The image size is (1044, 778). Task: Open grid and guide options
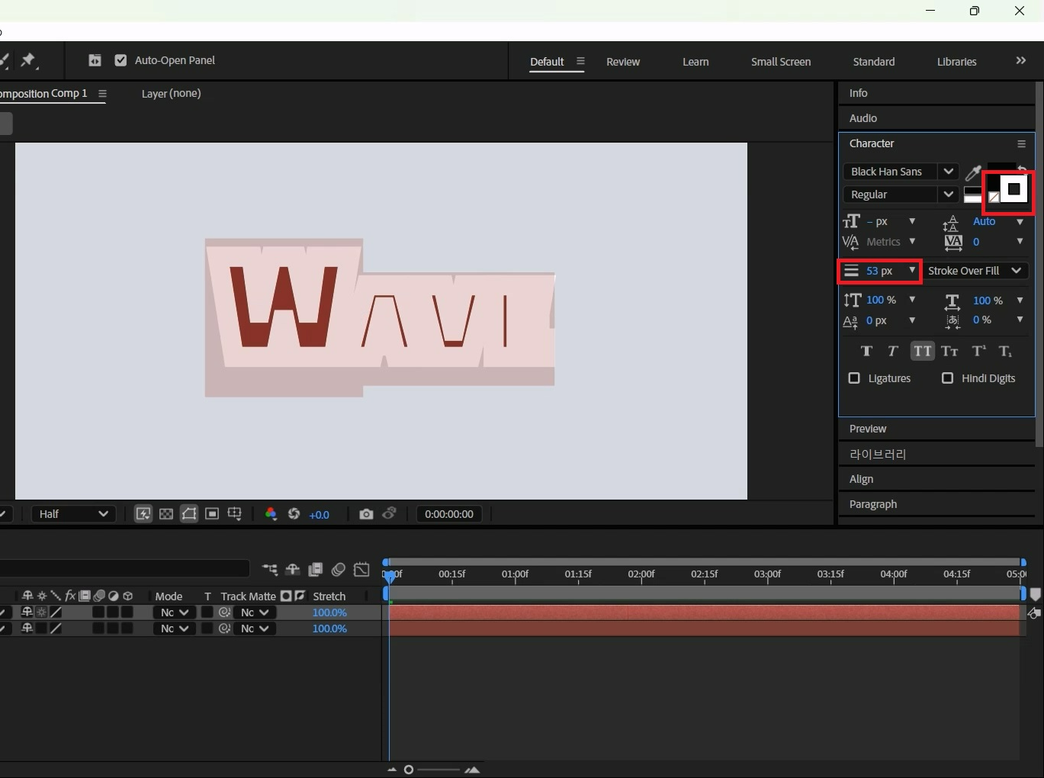(x=234, y=514)
